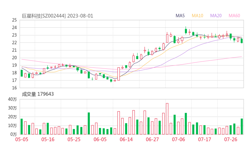Click the price axis value 21

(14, 50)
